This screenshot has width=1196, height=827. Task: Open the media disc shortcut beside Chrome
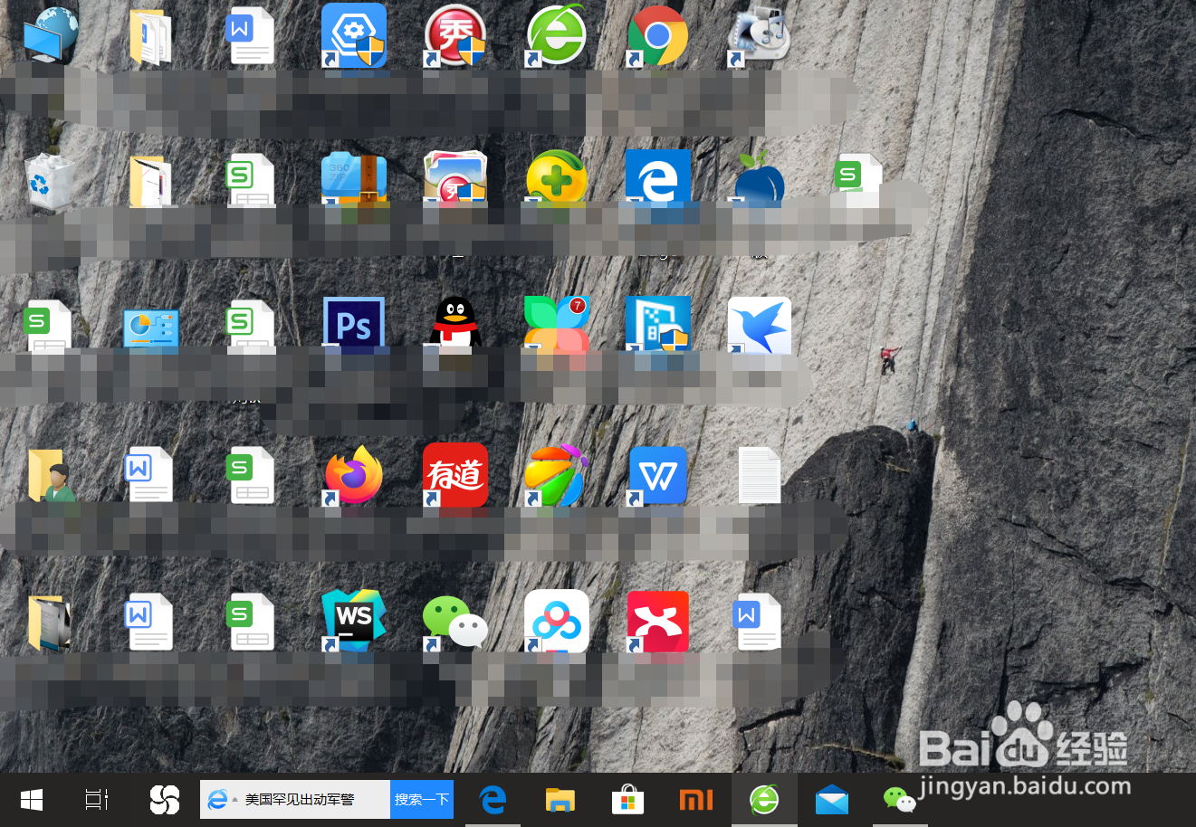coord(759,36)
